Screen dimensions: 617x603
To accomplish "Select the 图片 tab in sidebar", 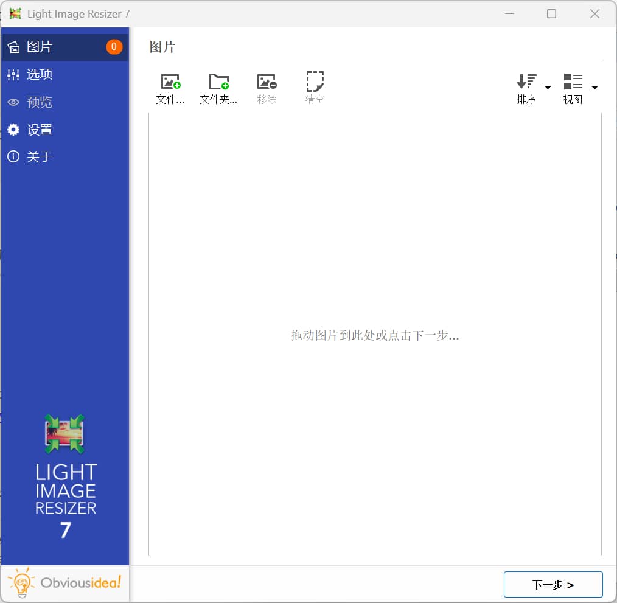I will click(x=40, y=47).
